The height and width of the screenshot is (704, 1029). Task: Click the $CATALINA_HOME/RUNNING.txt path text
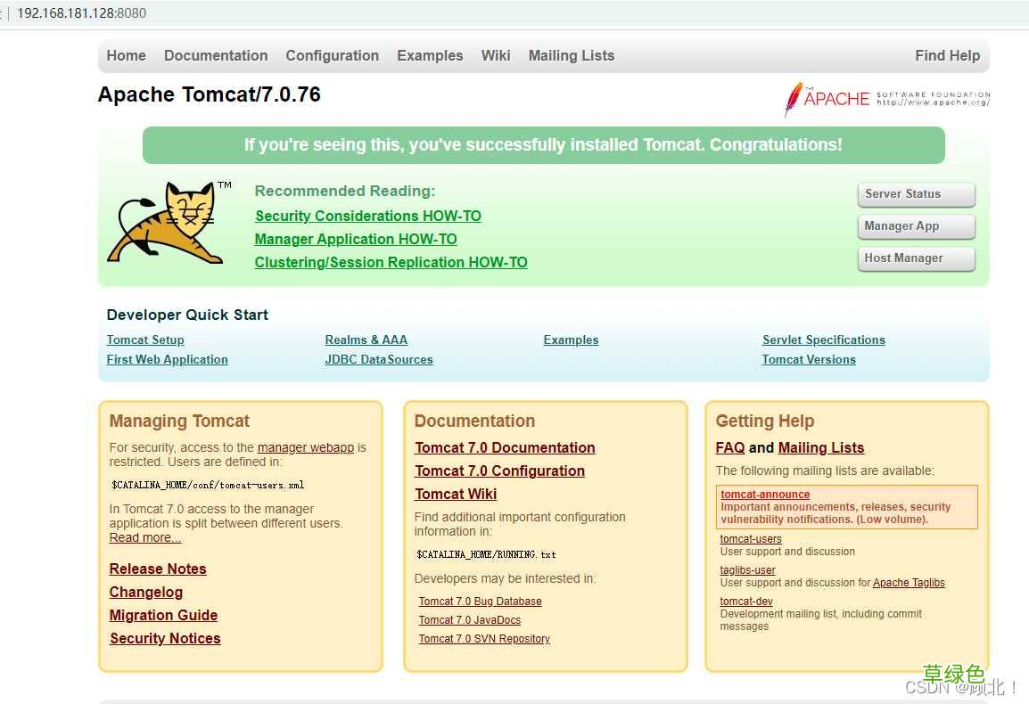tap(486, 555)
